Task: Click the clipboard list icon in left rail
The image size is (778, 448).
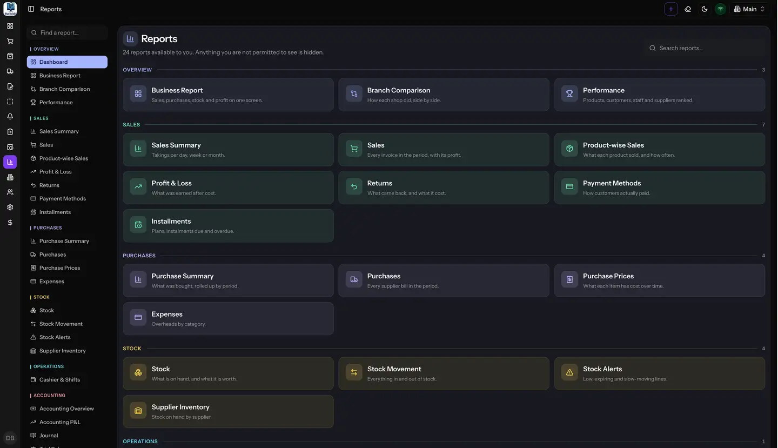Action: click(10, 132)
